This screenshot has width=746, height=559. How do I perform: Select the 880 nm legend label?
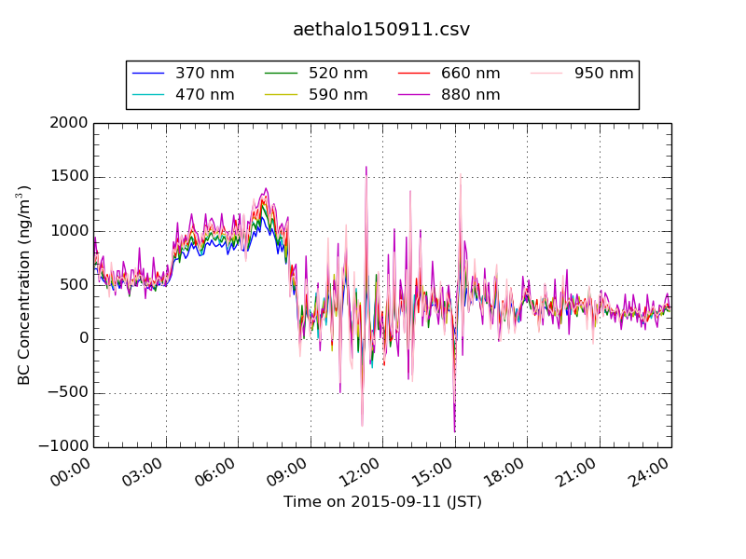471,95
